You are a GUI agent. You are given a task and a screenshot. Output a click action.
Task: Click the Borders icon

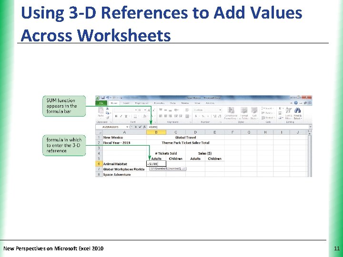click(135, 116)
